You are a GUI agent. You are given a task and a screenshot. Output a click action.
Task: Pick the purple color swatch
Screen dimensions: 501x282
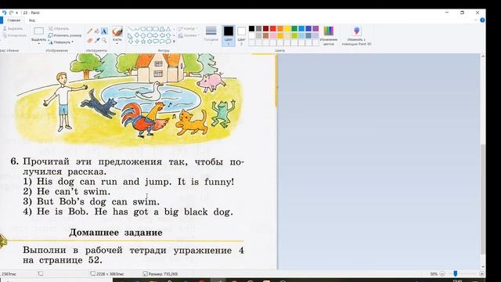[315, 29]
